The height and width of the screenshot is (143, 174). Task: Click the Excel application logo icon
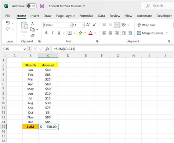click(x=6, y=6)
